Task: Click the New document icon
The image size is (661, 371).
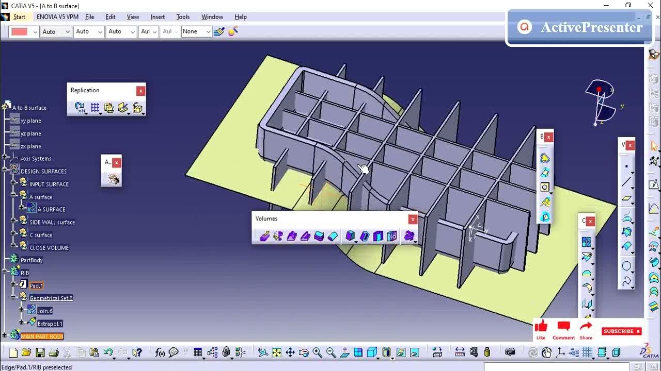Action: [13, 352]
